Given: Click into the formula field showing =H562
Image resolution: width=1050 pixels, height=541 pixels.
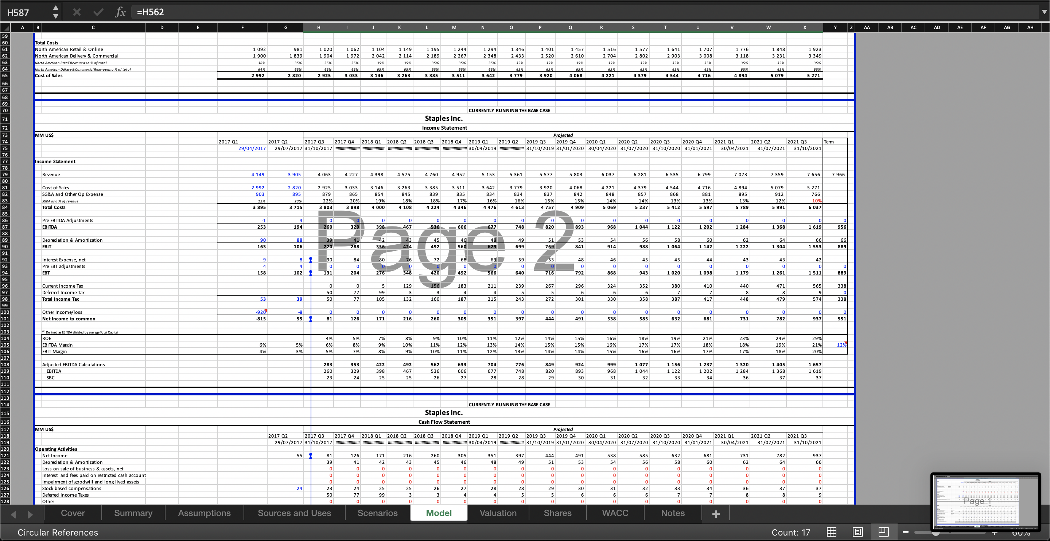Looking at the screenshot, I should (585, 12).
